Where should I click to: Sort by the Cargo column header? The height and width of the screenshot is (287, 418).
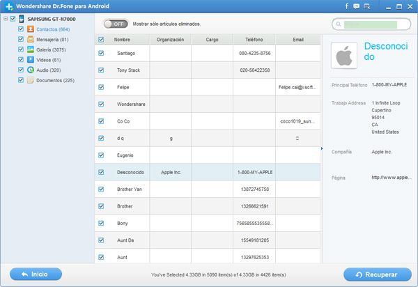pyautogui.click(x=212, y=40)
